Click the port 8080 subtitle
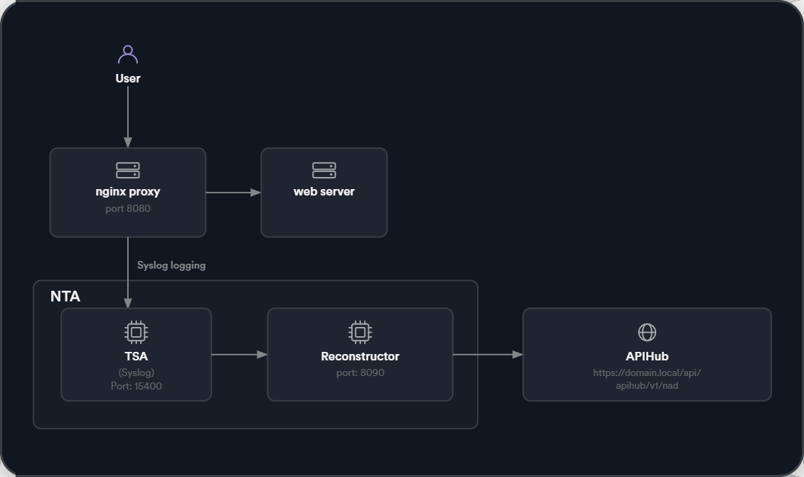 128,209
